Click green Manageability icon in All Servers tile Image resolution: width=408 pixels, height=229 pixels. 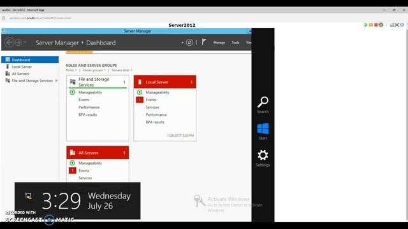pyautogui.click(x=72, y=163)
